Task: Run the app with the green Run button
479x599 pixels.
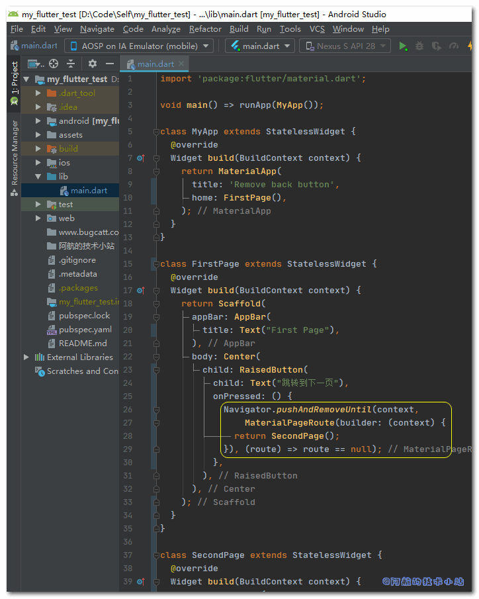Action: tap(403, 46)
